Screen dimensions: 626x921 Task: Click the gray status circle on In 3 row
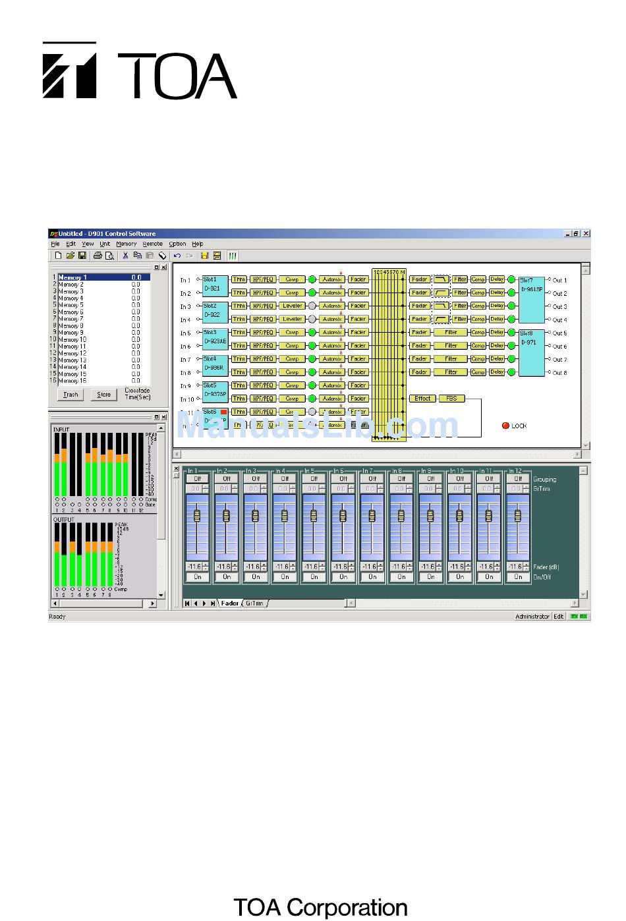coord(312,306)
